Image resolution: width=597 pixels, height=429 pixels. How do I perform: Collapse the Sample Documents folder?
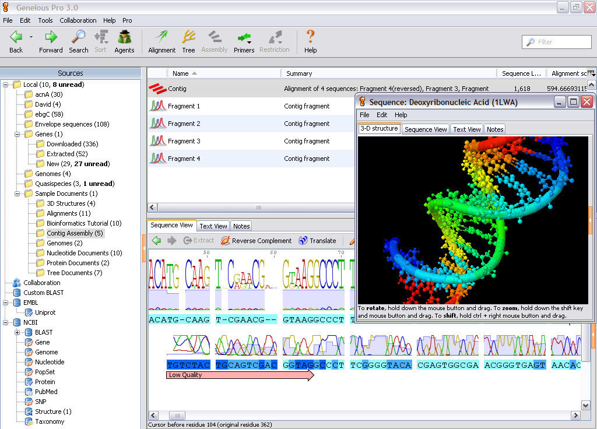click(17, 194)
